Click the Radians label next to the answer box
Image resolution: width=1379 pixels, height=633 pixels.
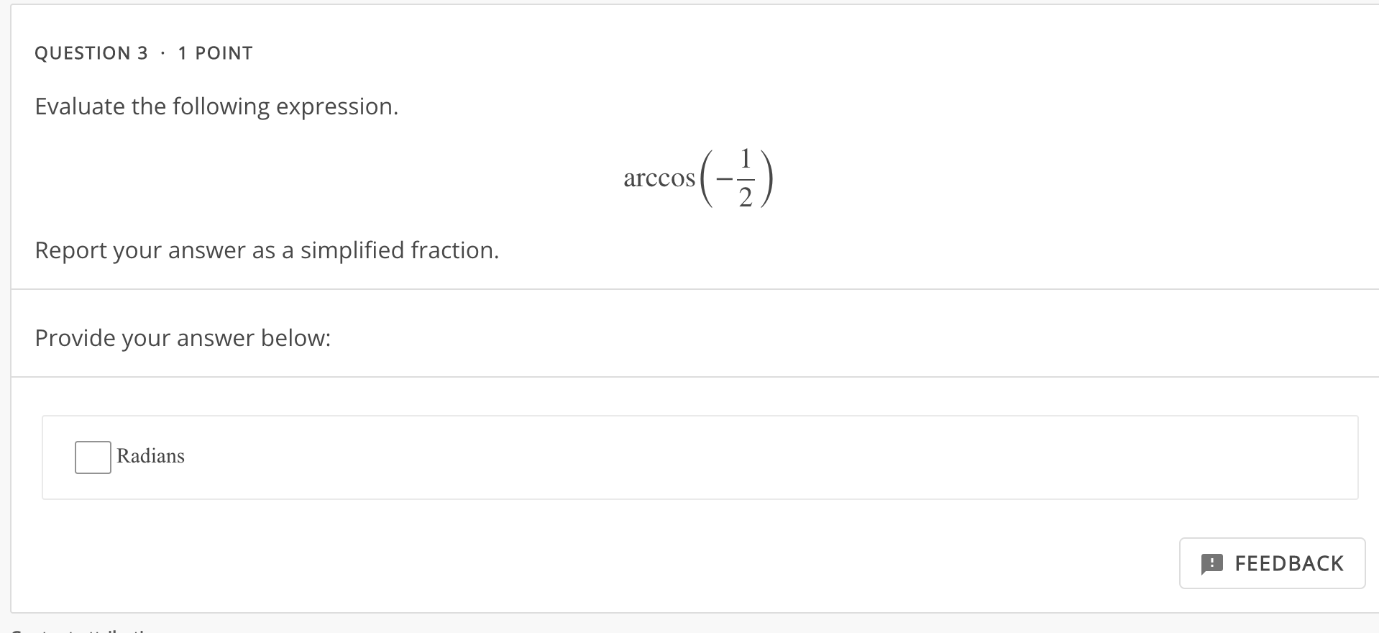[x=150, y=455]
